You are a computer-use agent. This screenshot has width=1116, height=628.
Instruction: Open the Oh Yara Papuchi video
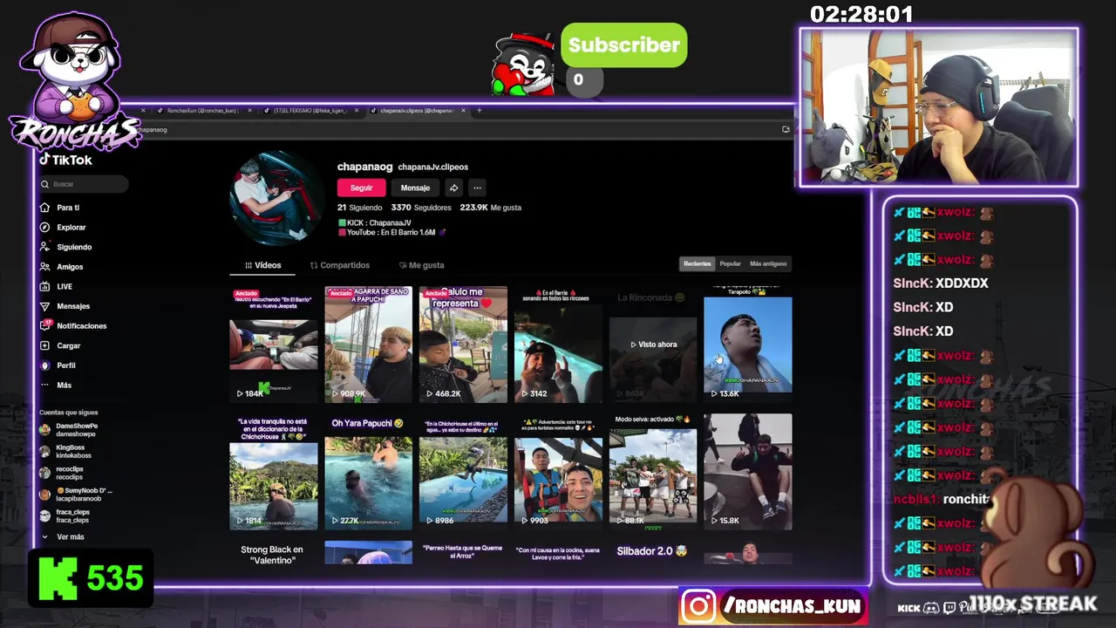pos(368,472)
